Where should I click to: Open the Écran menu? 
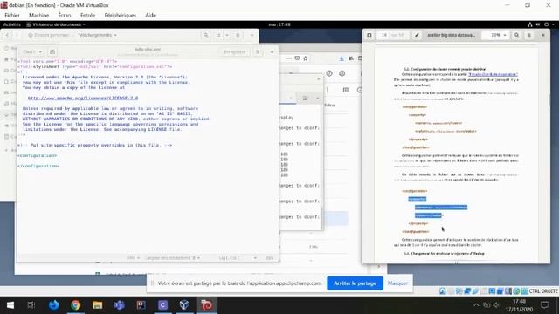(x=65, y=16)
